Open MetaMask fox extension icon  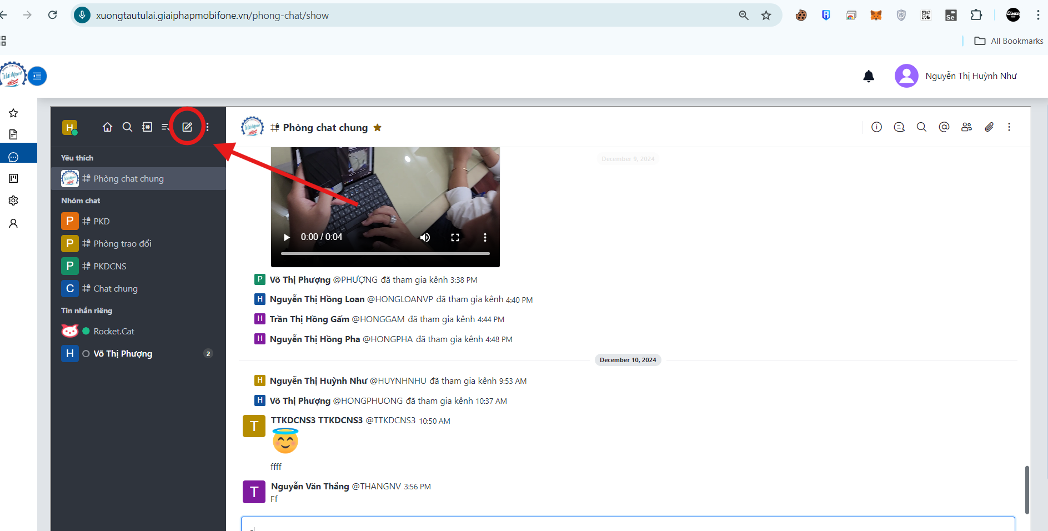(876, 15)
